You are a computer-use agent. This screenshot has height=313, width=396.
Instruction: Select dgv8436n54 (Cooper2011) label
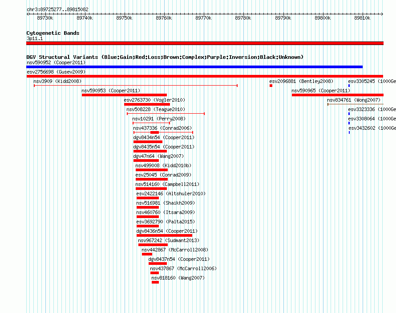(167, 231)
